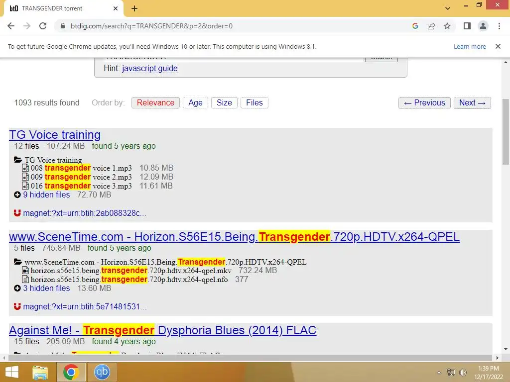Click the browser back arrow
This screenshot has height=382, width=510.
[x=11, y=26]
